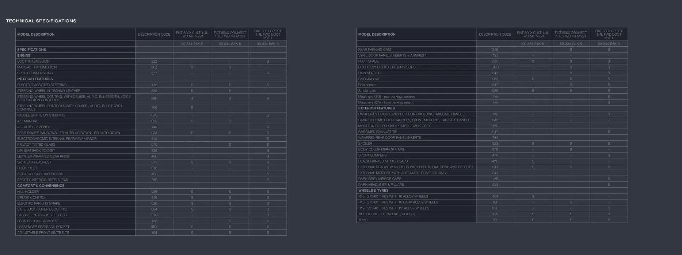Select the Sport Bumpers row label

[x=372, y=155]
